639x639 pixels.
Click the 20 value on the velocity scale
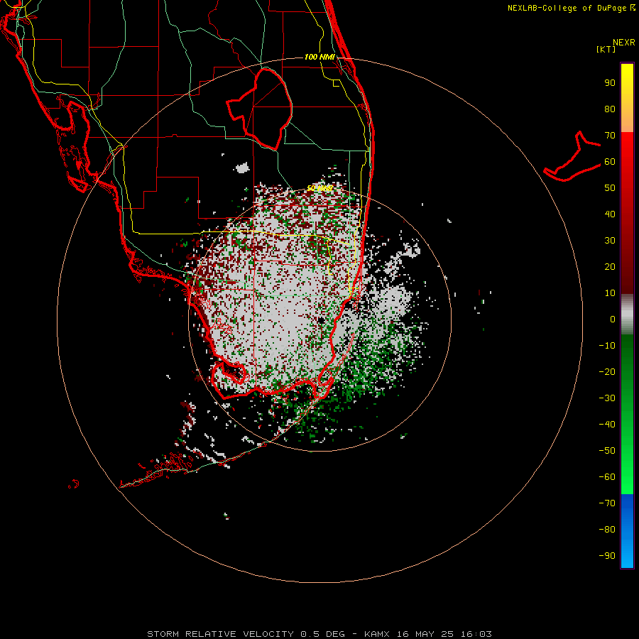point(610,266)
